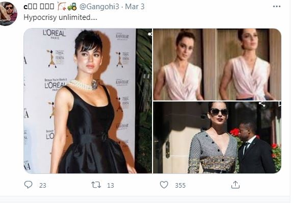Click the "Hypocrisy unlimited...." tweet text

[60, 17]
